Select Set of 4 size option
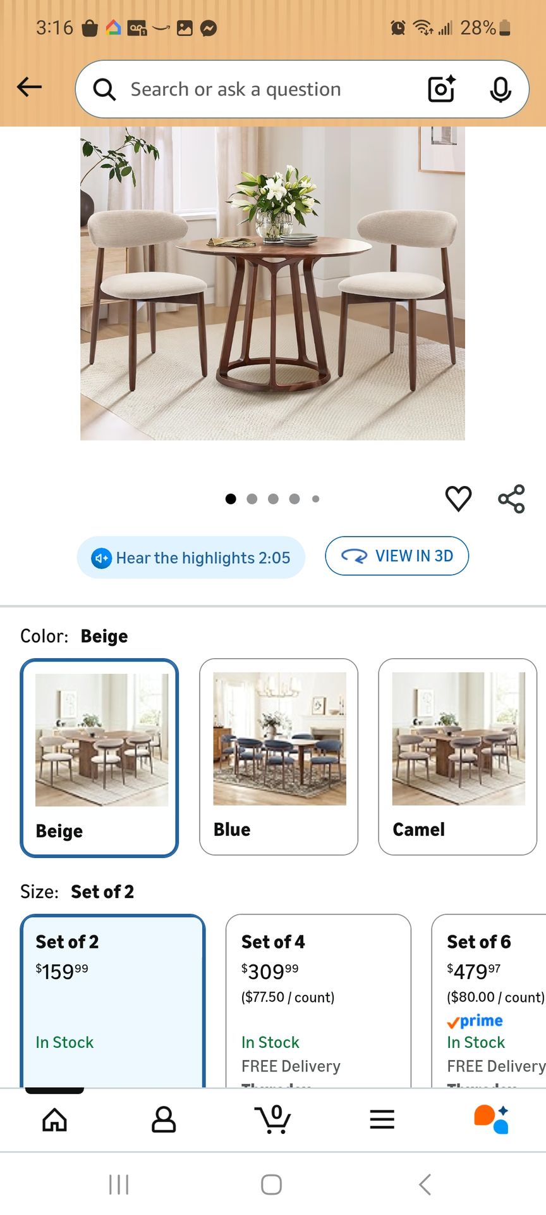Screen dimensions: 546x1215 [x=318, y=1001]
